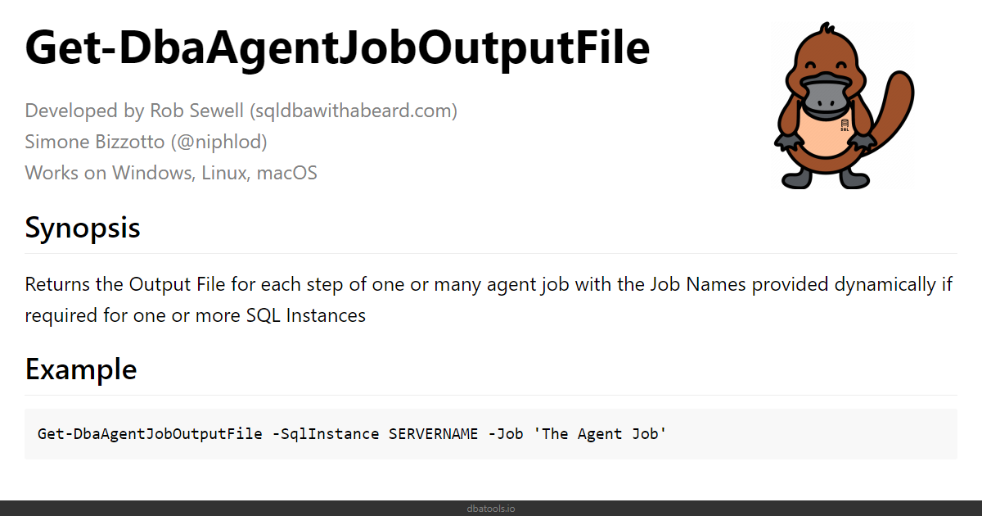
Task: Click the platypus mascot image
Action: click(843, 106)
